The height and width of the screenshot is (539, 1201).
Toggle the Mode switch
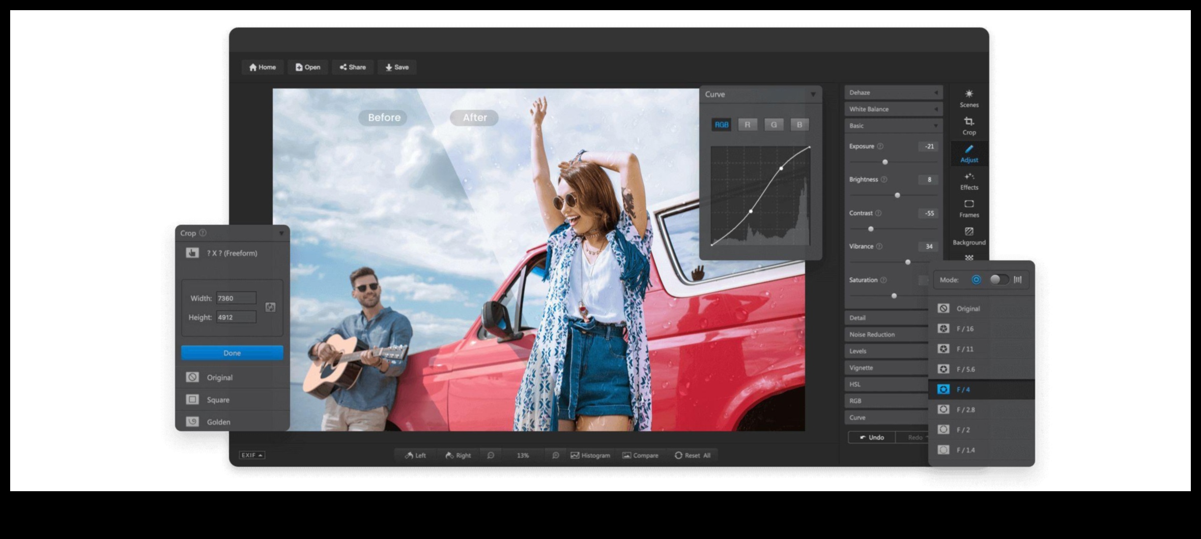coord(998,280)
